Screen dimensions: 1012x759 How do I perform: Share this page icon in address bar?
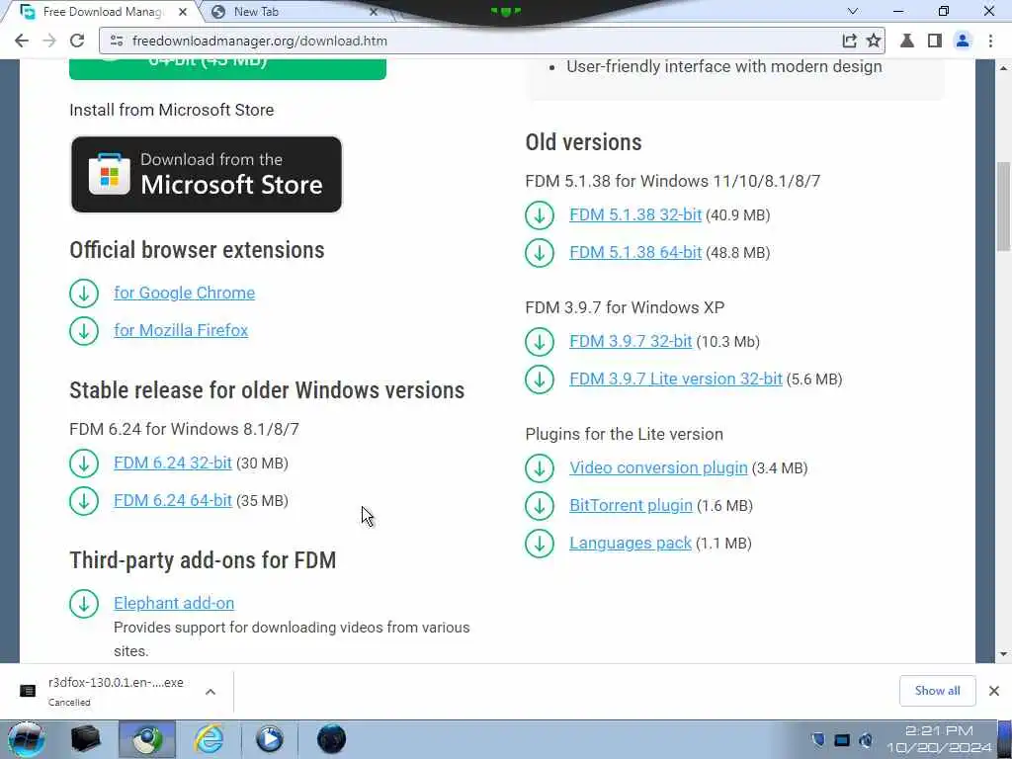(x=849, y=41)
